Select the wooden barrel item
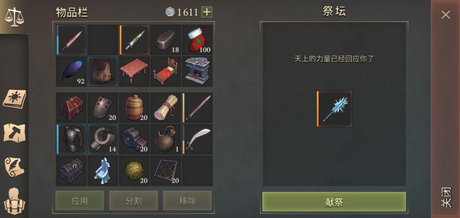 134,107
